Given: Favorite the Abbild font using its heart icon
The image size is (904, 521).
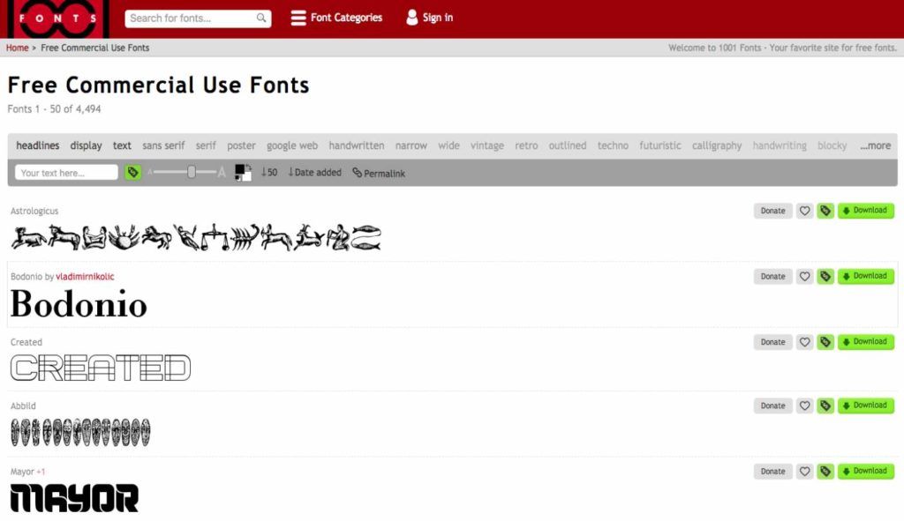Looking at the screenshot, I should (804, 406).
